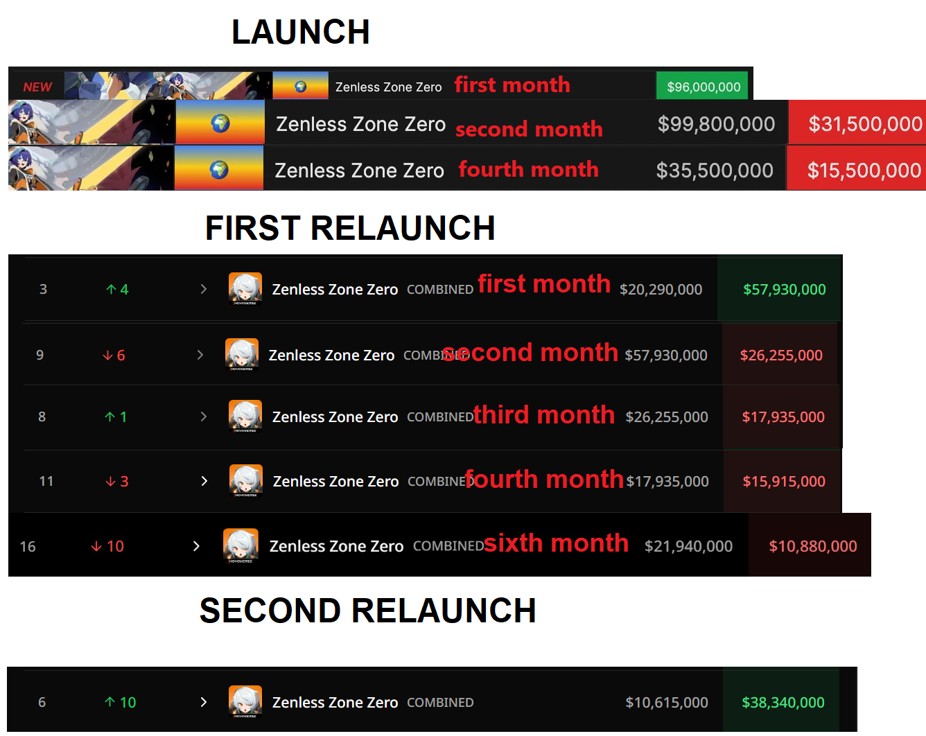
Task: Select the game app icon in the rank 6 row
Action: [245, 702]
